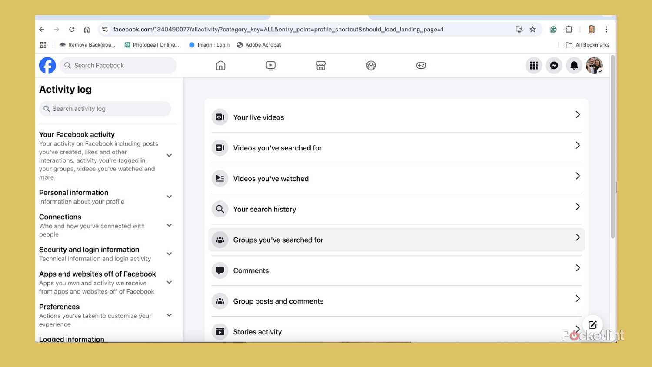Image resolution: width=652 pixels, height=367 pixels.
Task: Open the Marketplace icon
Action: coord(320,65)
